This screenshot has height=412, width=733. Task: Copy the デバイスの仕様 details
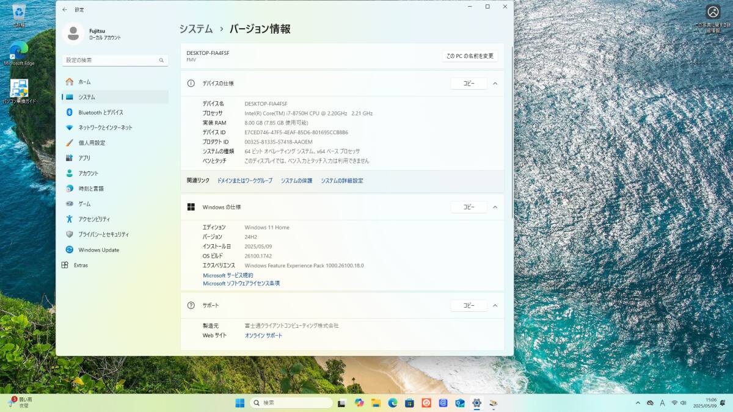pos(469,84)
